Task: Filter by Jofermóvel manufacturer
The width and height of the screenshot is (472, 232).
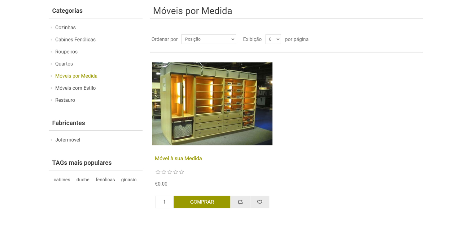Action: [68, 140]
